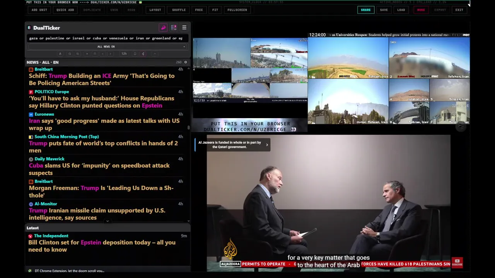The image size is (495, 278).
Task: Click Shuffle in the top toolbar
Action: [x=179, y=10]
